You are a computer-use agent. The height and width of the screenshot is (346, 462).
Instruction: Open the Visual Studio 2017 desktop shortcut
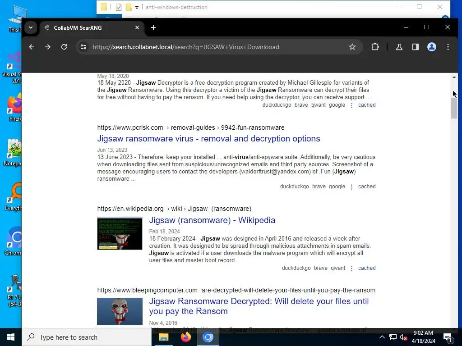(13, 67)
